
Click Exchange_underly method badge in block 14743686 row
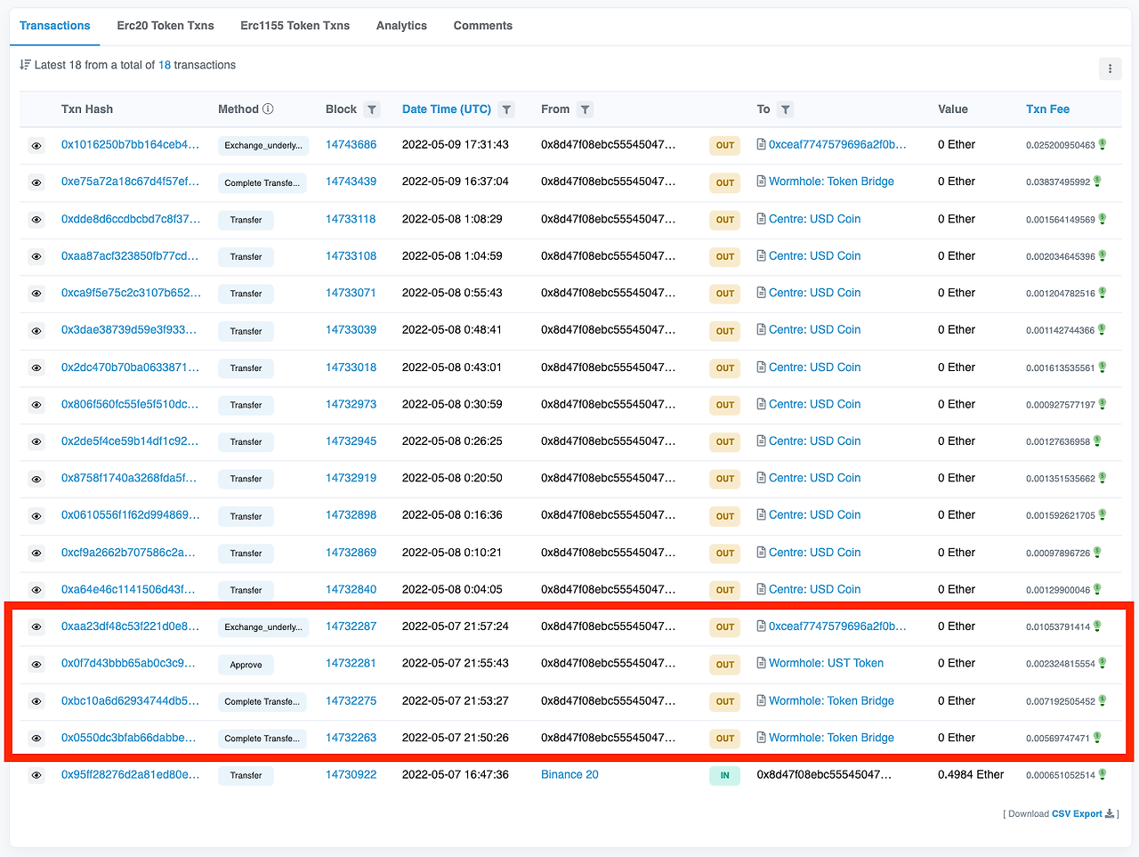263,146
